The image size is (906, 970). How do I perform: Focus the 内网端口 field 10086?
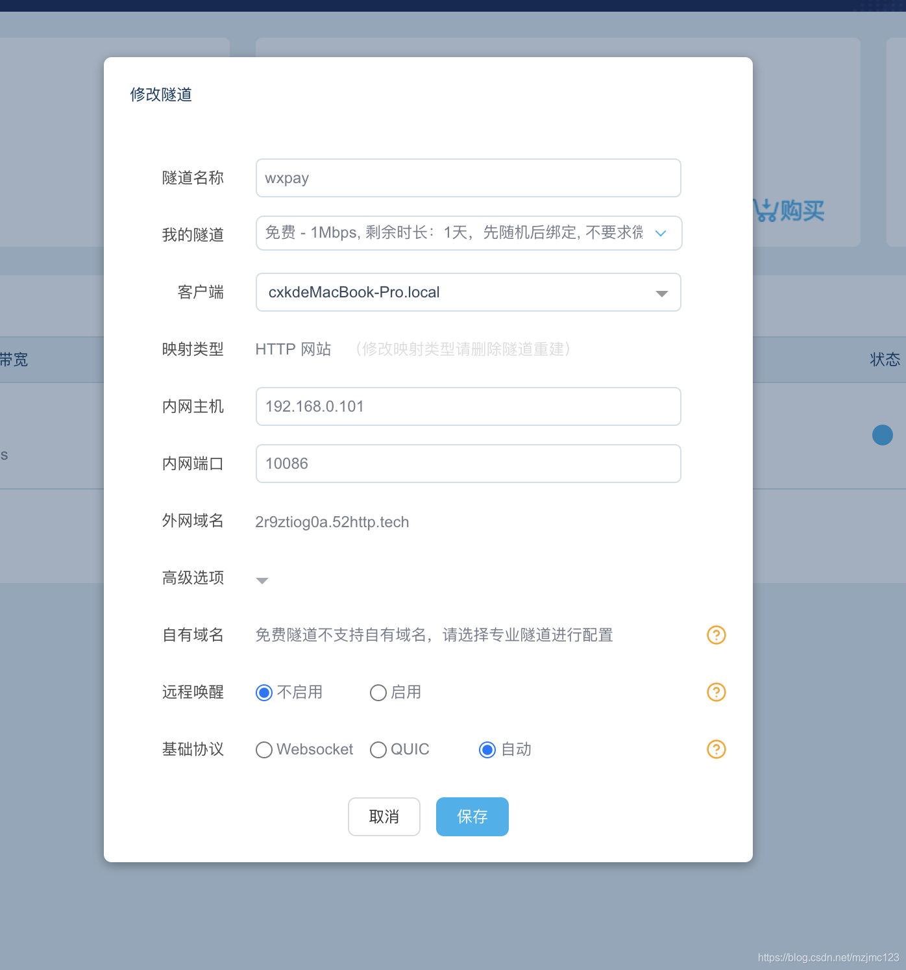[469, 464]
